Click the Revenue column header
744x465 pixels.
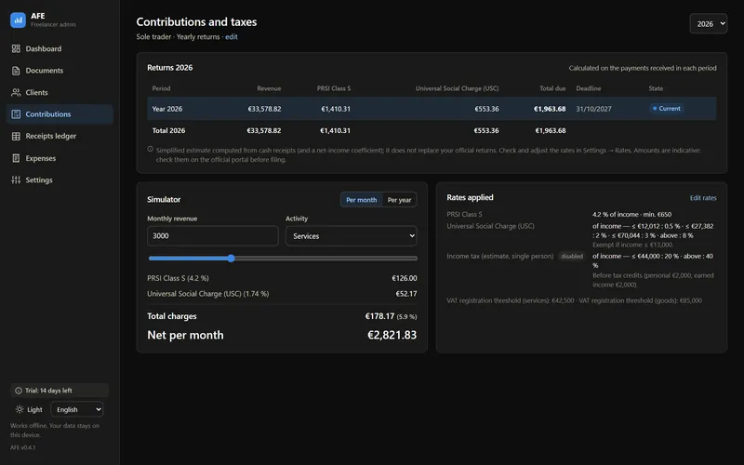269,88
